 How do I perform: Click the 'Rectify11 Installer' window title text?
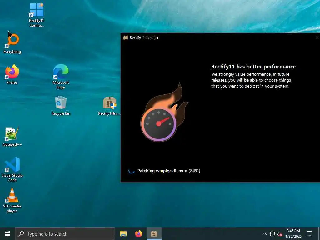pos(144,38)
